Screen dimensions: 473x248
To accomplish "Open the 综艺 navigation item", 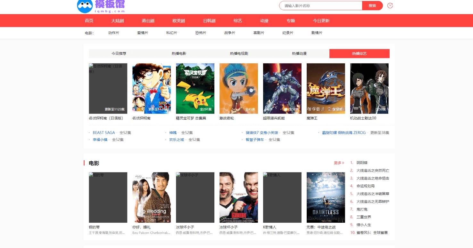I will (238, 21).
